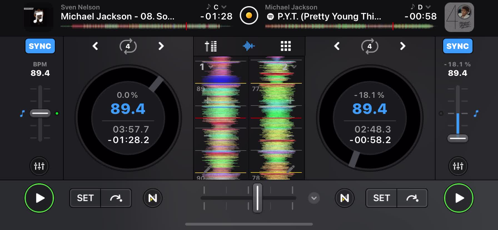The image size is (498, 230).
Task: Click the left deck jog wheel
Action: (x=128, y=118)
